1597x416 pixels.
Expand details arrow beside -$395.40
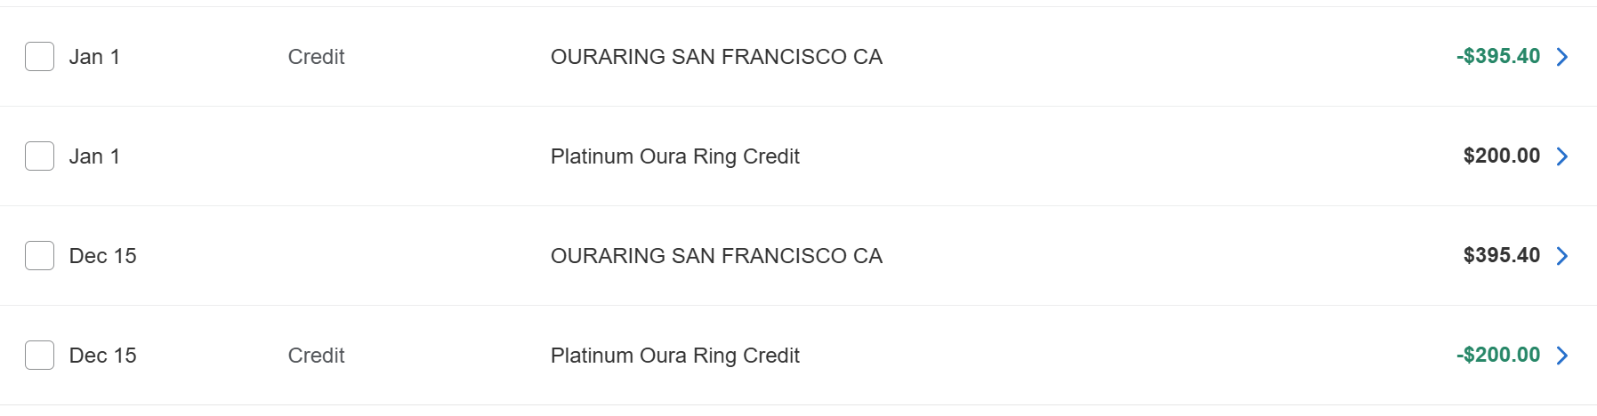coord(1561,57)
